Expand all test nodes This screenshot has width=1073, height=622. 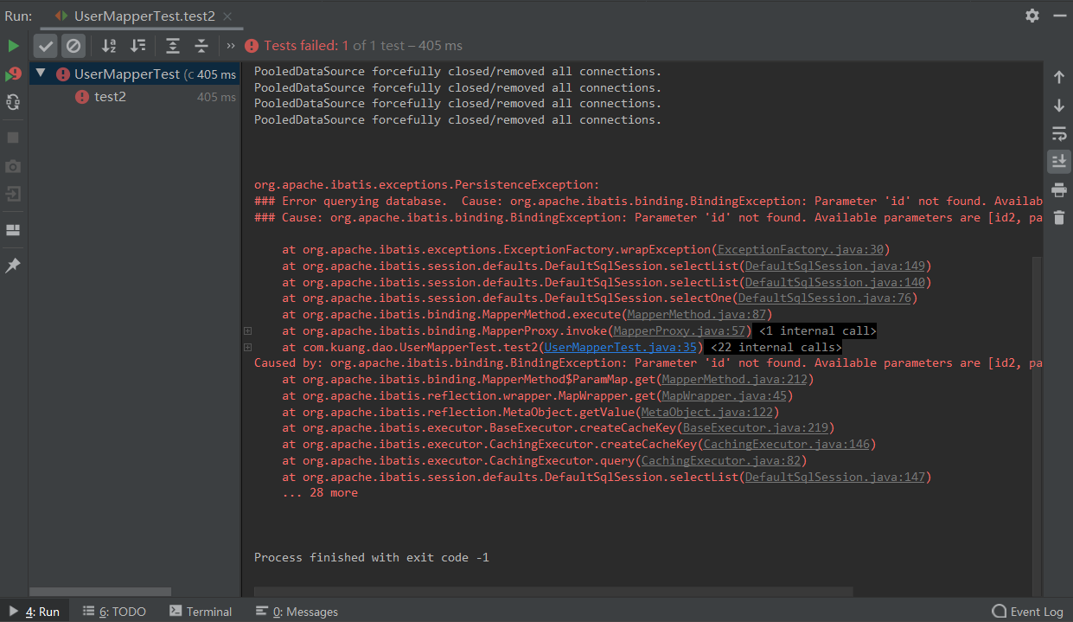[x=173, y=45]
